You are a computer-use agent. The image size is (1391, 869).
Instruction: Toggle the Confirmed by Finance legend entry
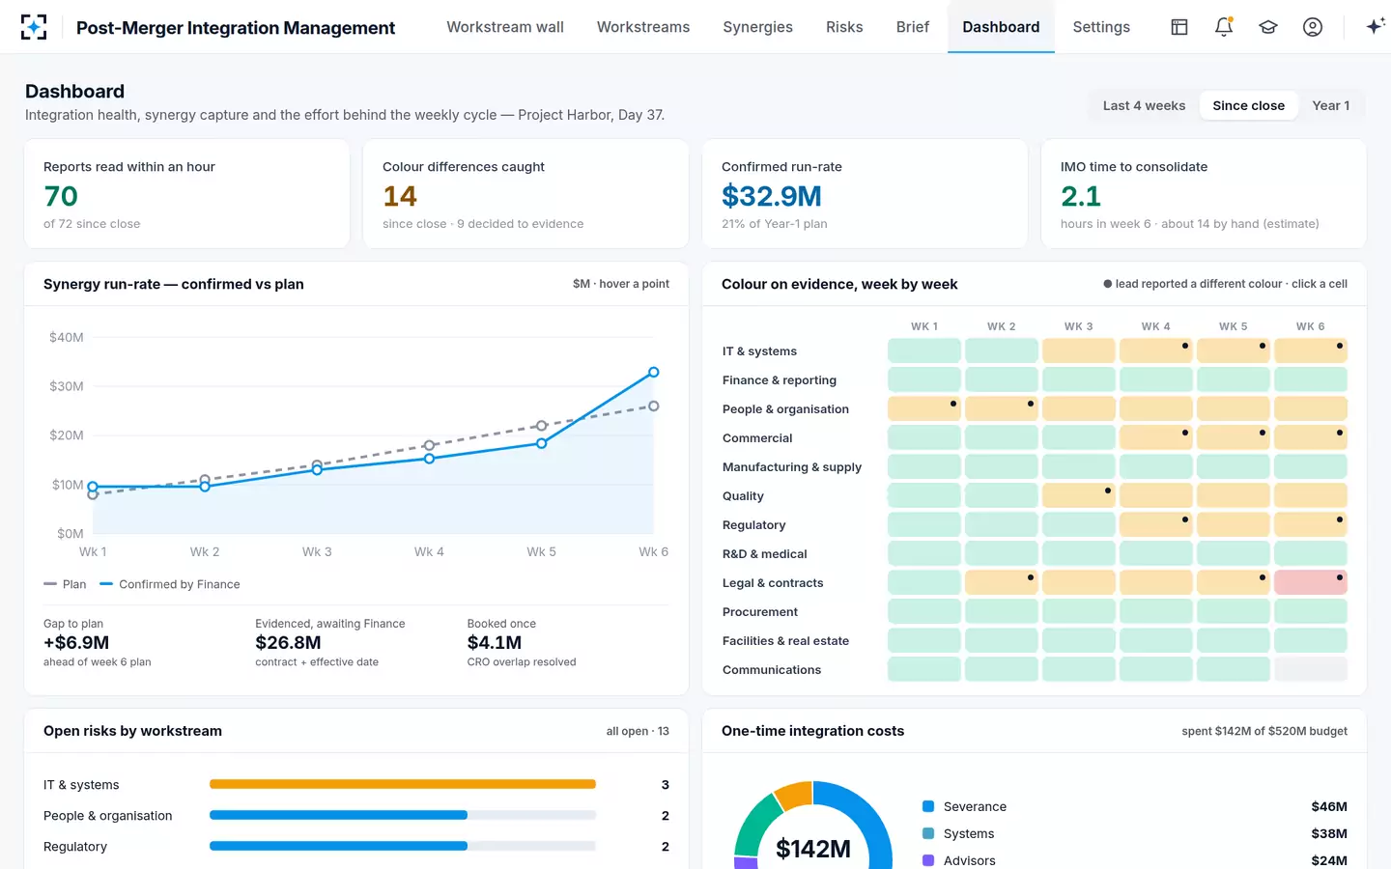[x=170, y=584]
